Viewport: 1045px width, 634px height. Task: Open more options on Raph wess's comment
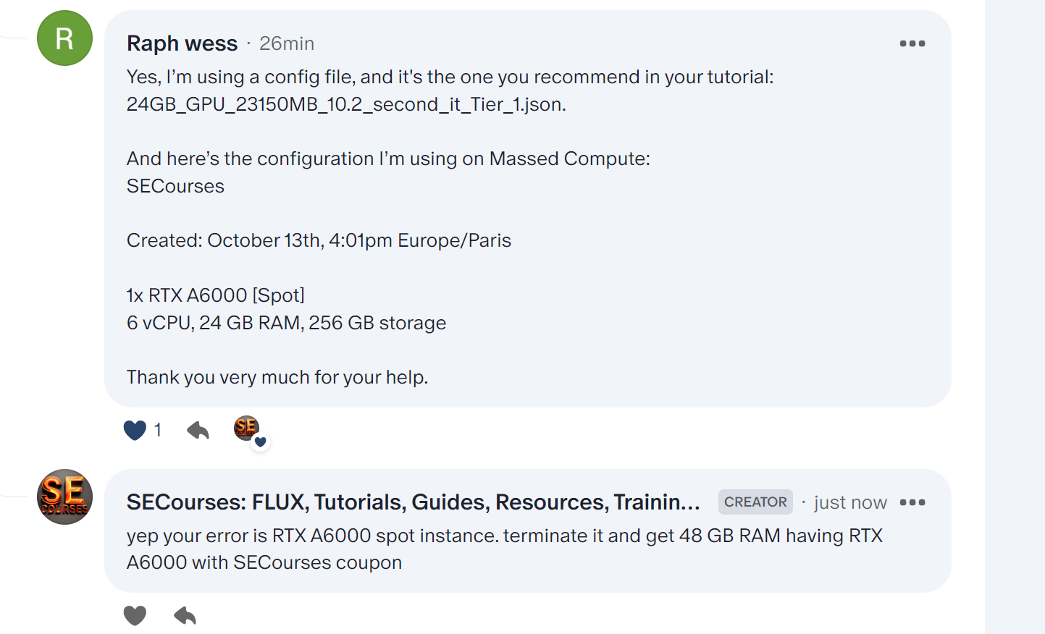pos(912,43)
